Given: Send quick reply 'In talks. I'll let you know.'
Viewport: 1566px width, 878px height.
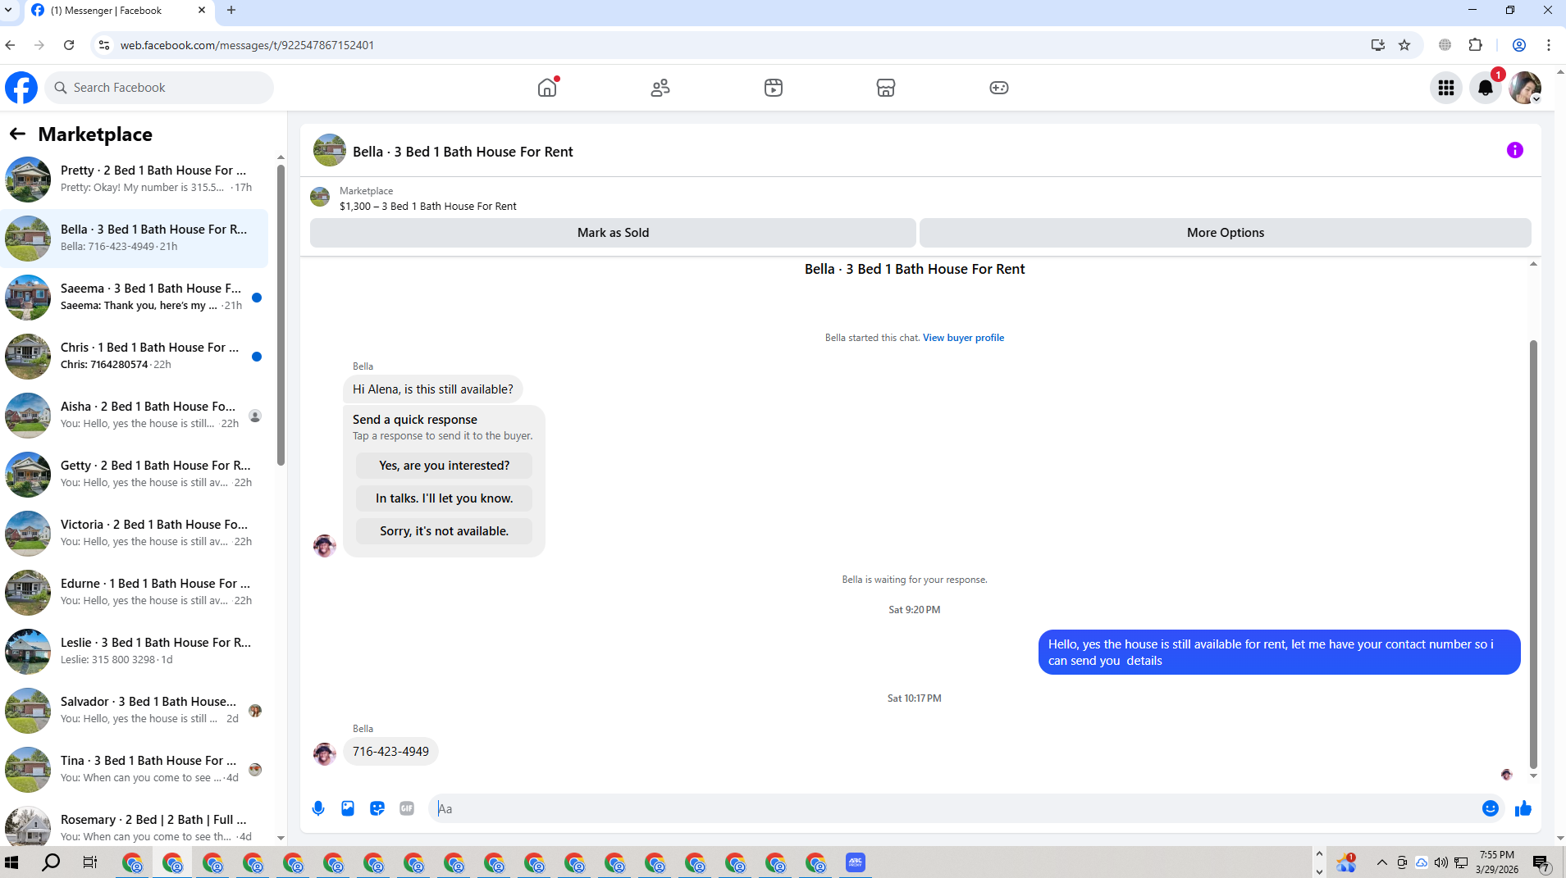Looking at the screenshot, I should (444, 498).
